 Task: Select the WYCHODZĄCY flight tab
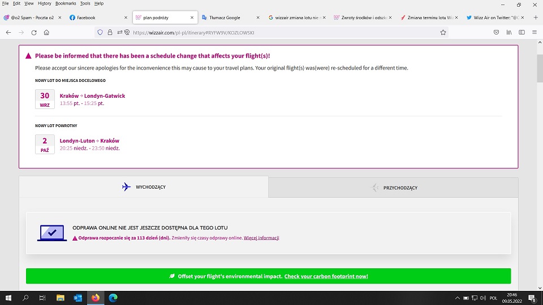pos(144,187)
